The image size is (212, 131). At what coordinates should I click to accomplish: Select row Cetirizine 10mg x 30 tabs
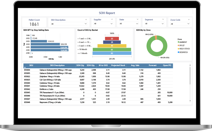pos(98,86)
